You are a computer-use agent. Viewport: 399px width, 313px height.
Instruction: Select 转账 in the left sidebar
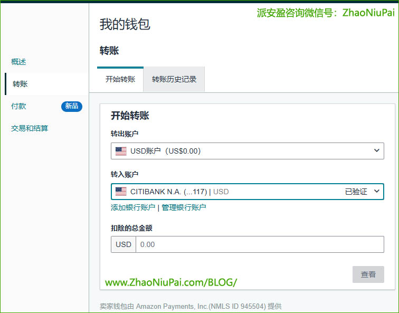[20, 84]
